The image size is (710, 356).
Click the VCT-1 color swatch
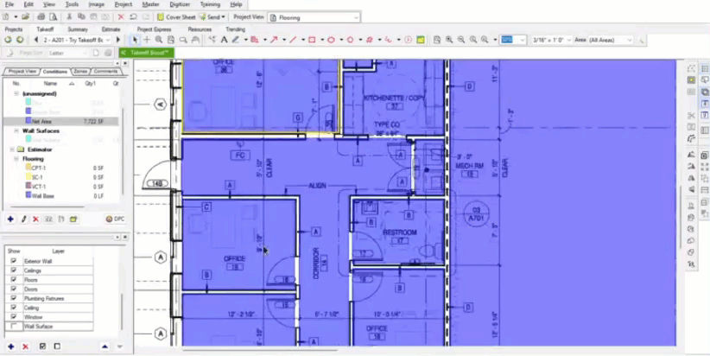click(x=29, y=186)
